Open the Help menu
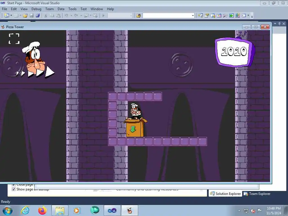 point(110,9)
